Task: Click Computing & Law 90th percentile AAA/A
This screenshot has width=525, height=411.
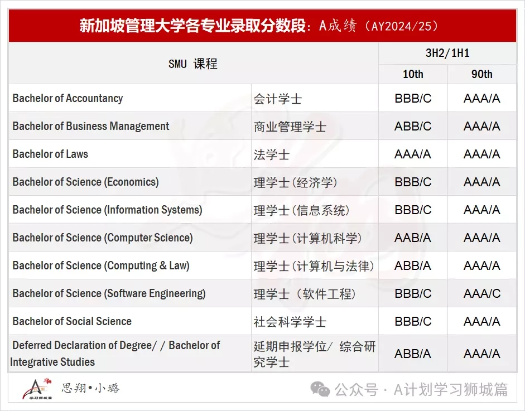Action: coord(482,266)
